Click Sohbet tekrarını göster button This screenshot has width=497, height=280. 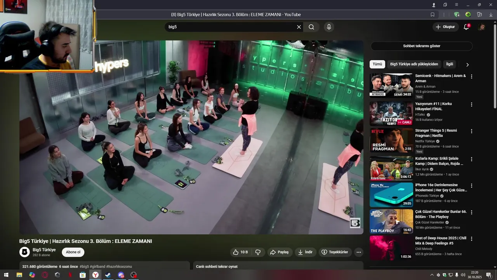point(421,46)
